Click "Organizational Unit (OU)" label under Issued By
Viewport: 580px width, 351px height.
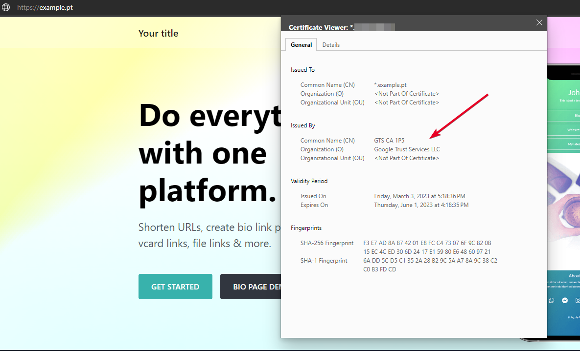332,158
